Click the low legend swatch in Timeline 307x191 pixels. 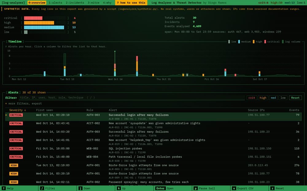pos(229,42)
